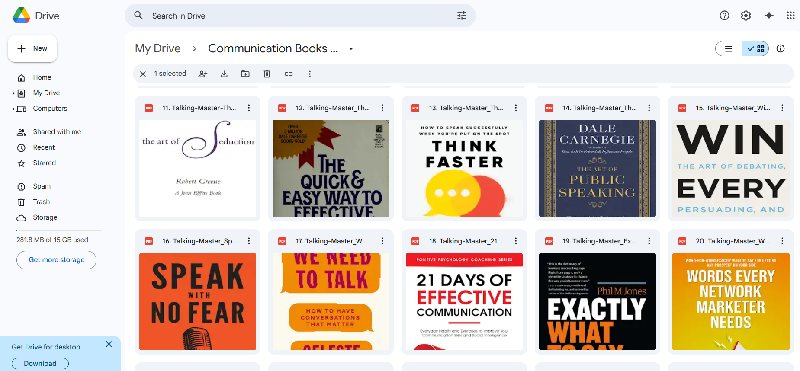Click PDF icon of file 20

[682, 241]
